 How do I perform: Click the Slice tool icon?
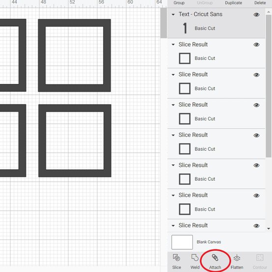(176, 258)
